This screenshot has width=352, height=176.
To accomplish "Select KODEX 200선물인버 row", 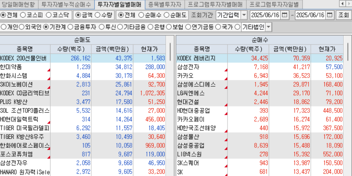I will tap(83, 58).
